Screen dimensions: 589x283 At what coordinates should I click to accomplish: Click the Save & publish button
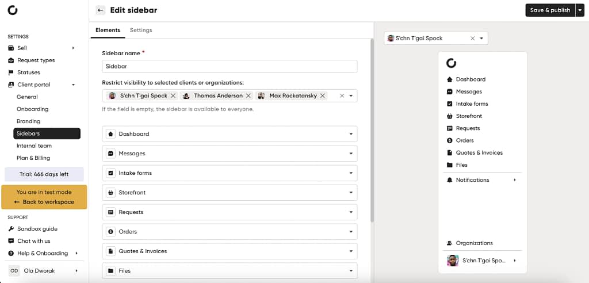pos(550,10)
